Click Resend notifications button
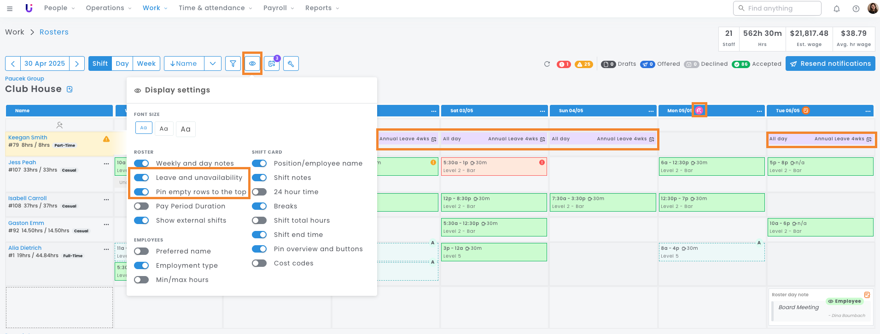Viewport: 880px width, 334px height. click(830, 63)
